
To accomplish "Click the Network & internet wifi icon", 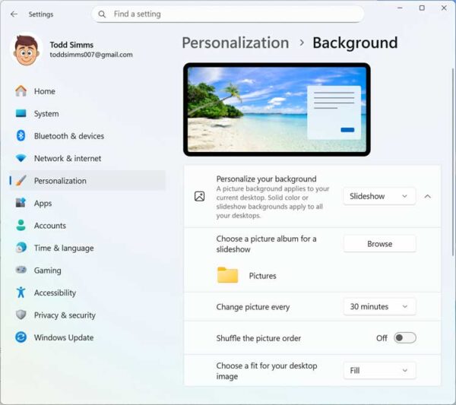I will (x=21, y=158).
